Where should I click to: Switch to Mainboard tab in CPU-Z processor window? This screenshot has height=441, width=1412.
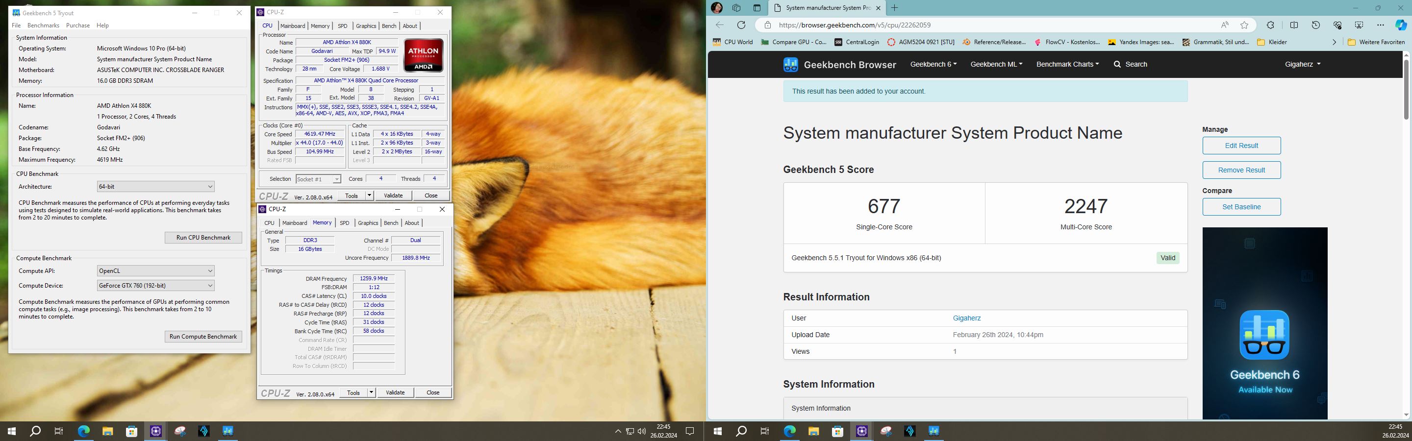293,26
